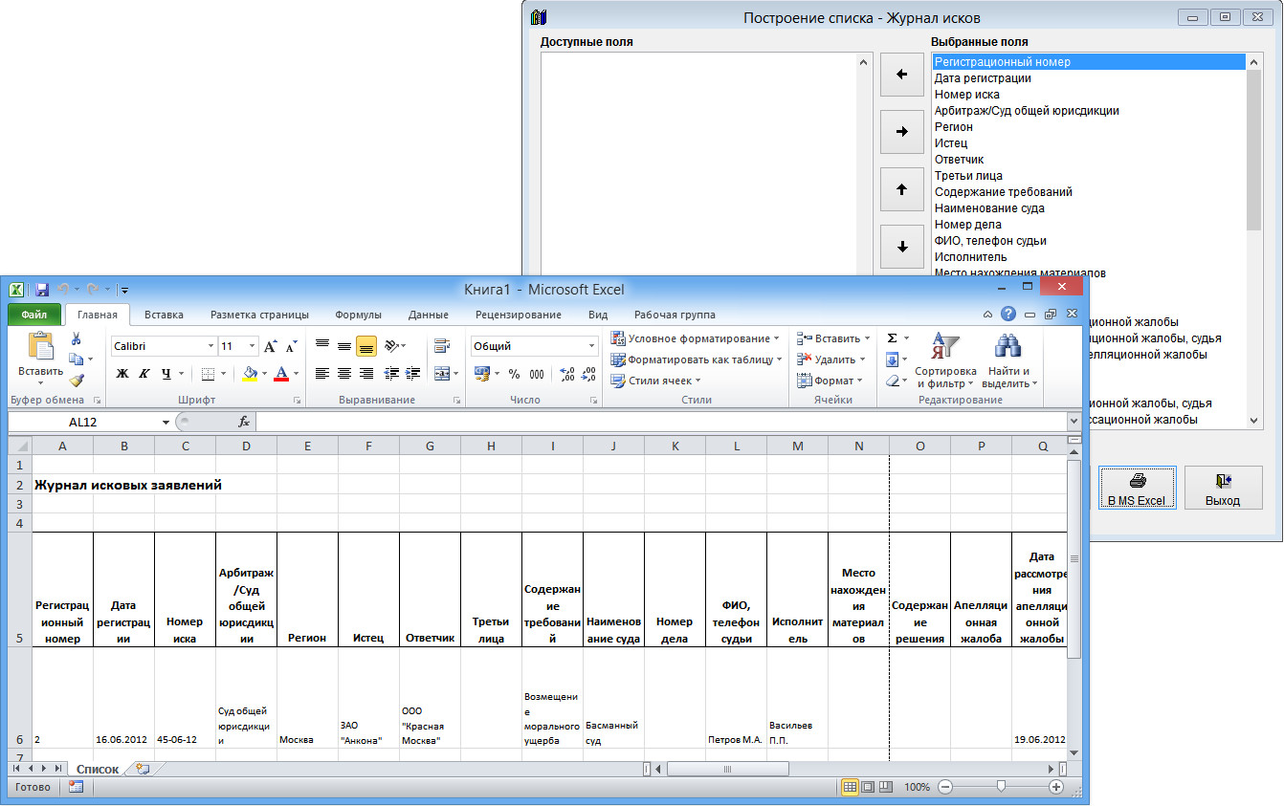Click the AutoSum sigma icon
Screen dimensions: 1284x806
pos(892,338)
